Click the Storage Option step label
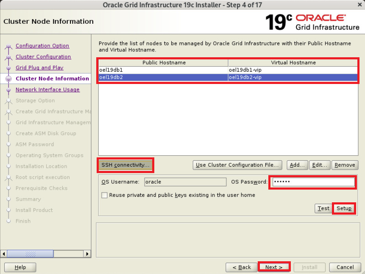Image resolution: width=365 pixels, height=274 pixels. click(x=35, y=101)
